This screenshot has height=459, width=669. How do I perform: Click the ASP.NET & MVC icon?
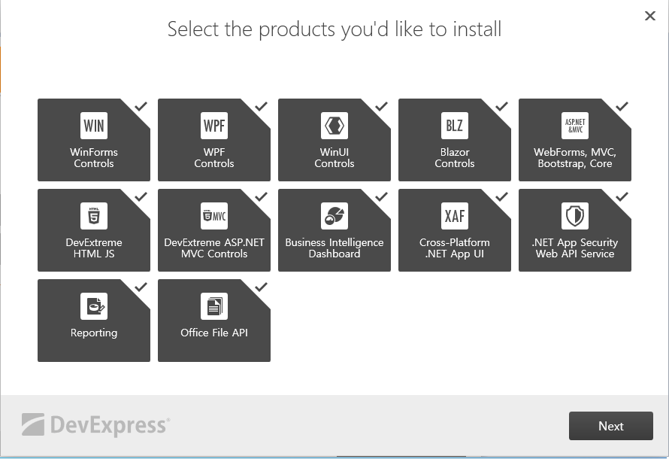[575, 126]
